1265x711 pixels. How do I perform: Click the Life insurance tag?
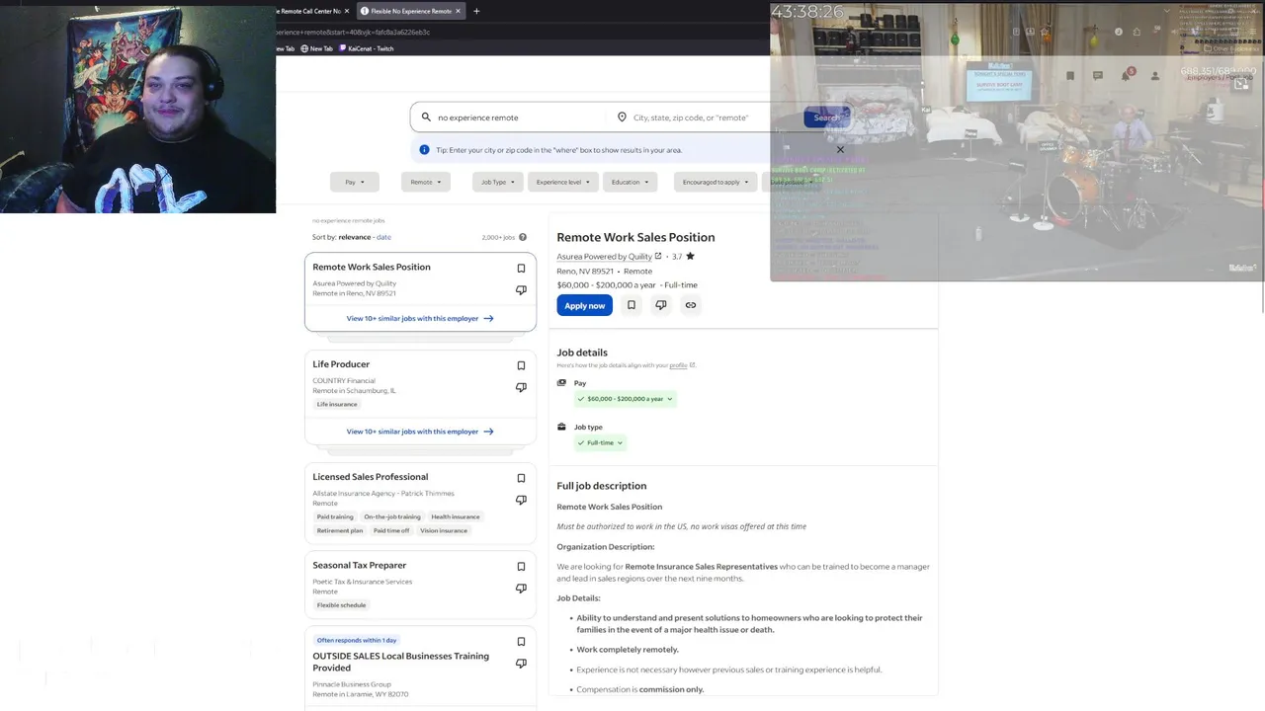(x=337, y=404)
